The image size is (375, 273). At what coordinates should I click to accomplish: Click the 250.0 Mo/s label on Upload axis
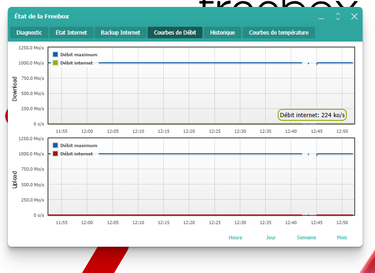coord(33,200)
